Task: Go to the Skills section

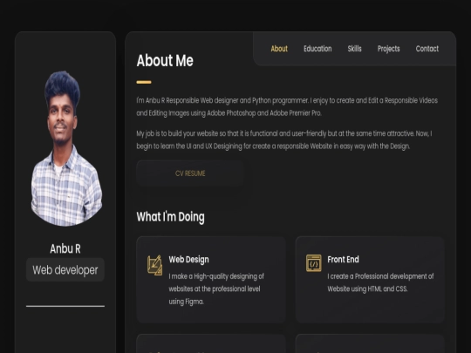Action: point(354,49)
